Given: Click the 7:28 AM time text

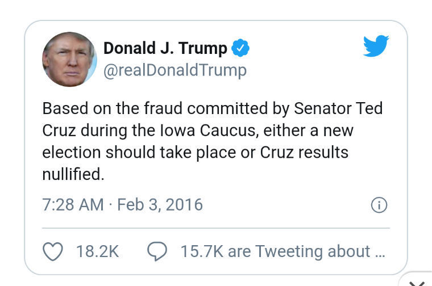Looking at the screenshot, I should pos(73,204).
